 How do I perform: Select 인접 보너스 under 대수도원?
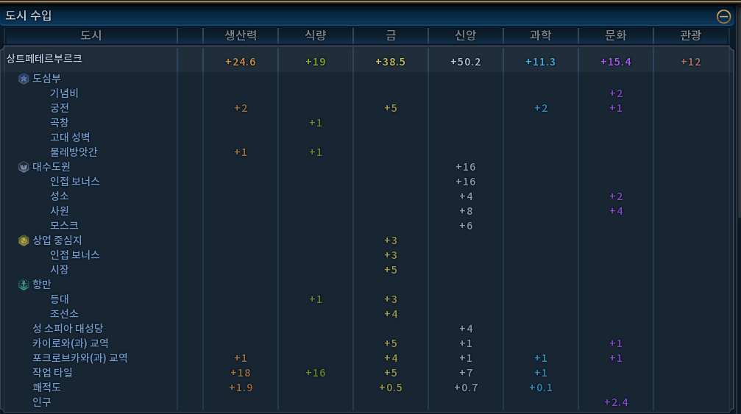click(74, 182)
